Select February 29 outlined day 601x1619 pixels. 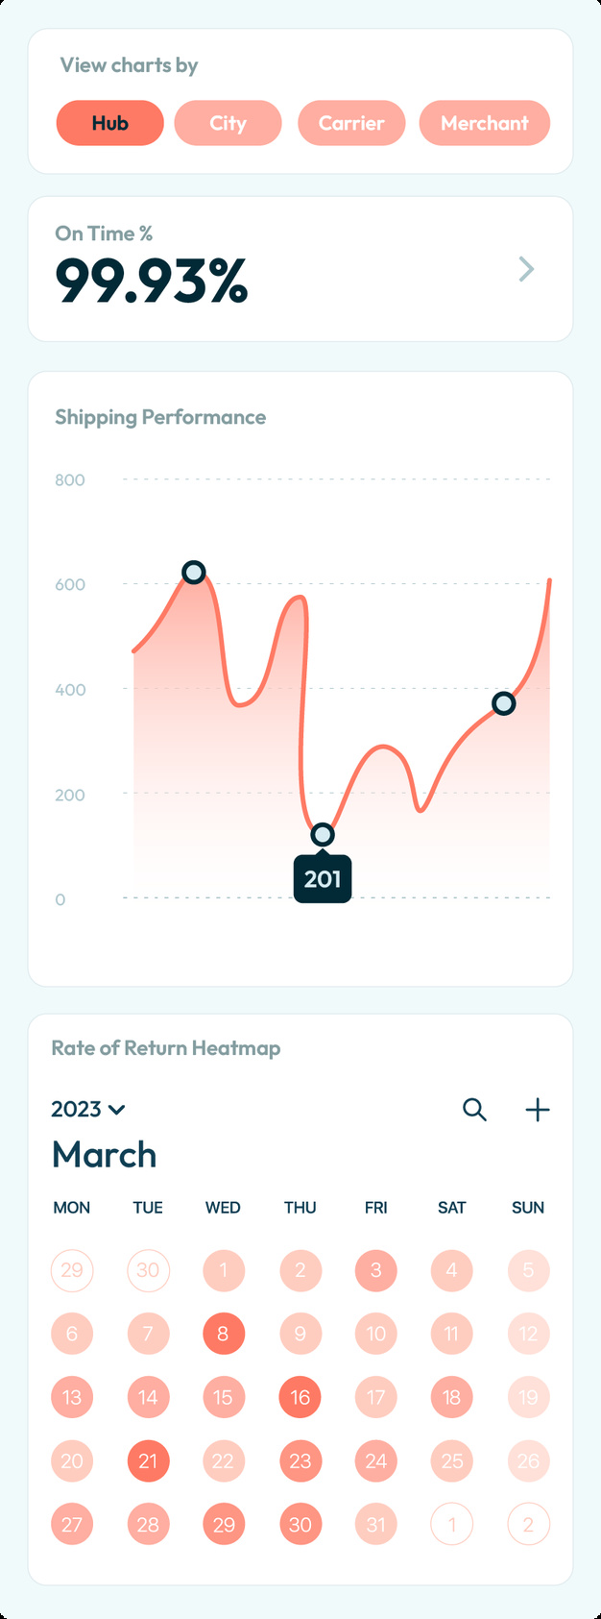click(x=72, y=1270)
